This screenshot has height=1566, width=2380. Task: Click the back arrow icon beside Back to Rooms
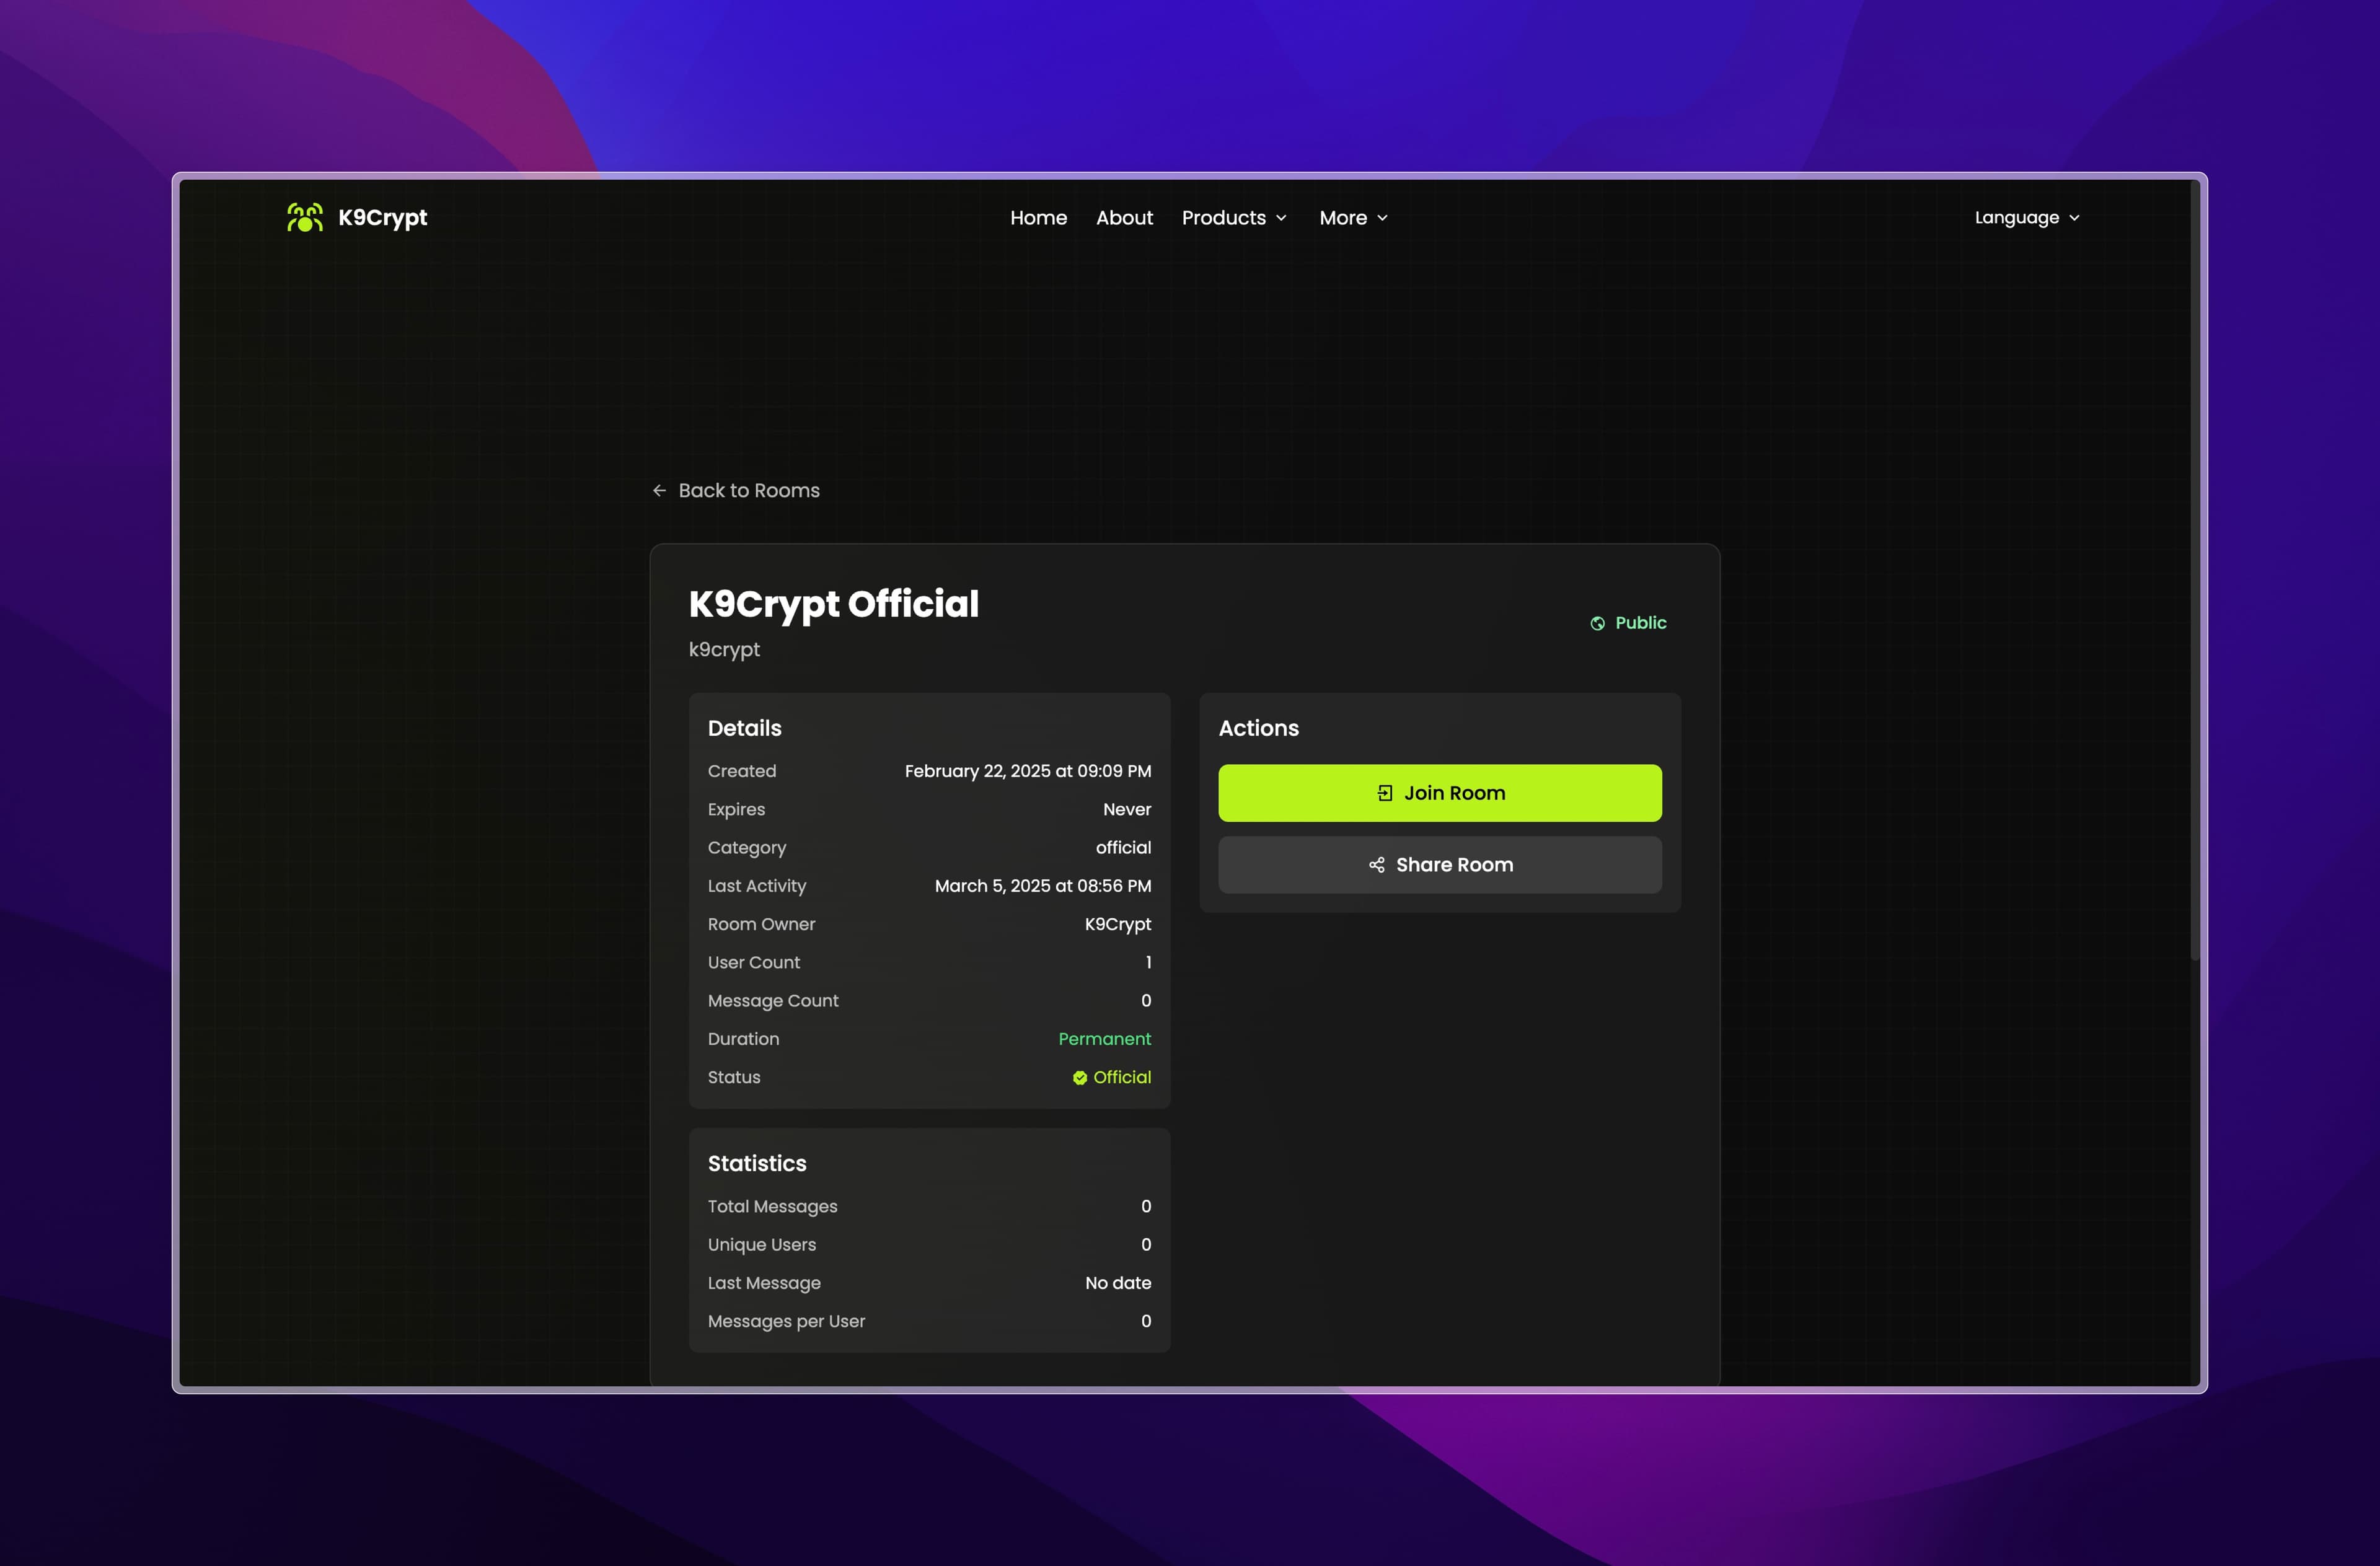(x=659, y=490)
